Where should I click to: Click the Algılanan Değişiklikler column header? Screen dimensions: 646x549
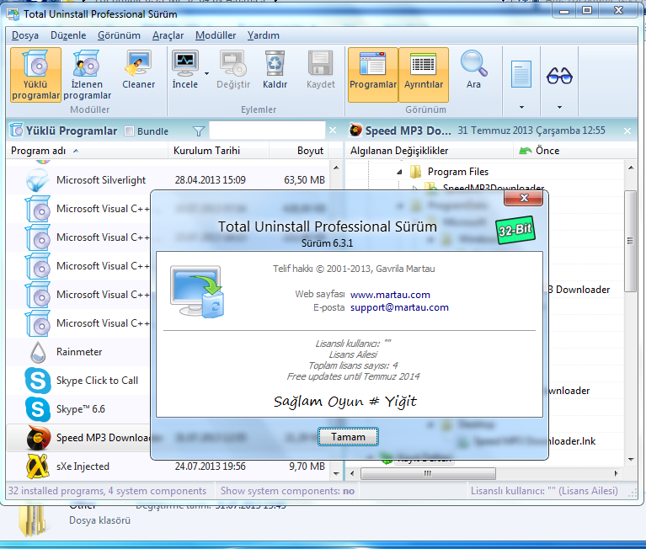point(429,151)
